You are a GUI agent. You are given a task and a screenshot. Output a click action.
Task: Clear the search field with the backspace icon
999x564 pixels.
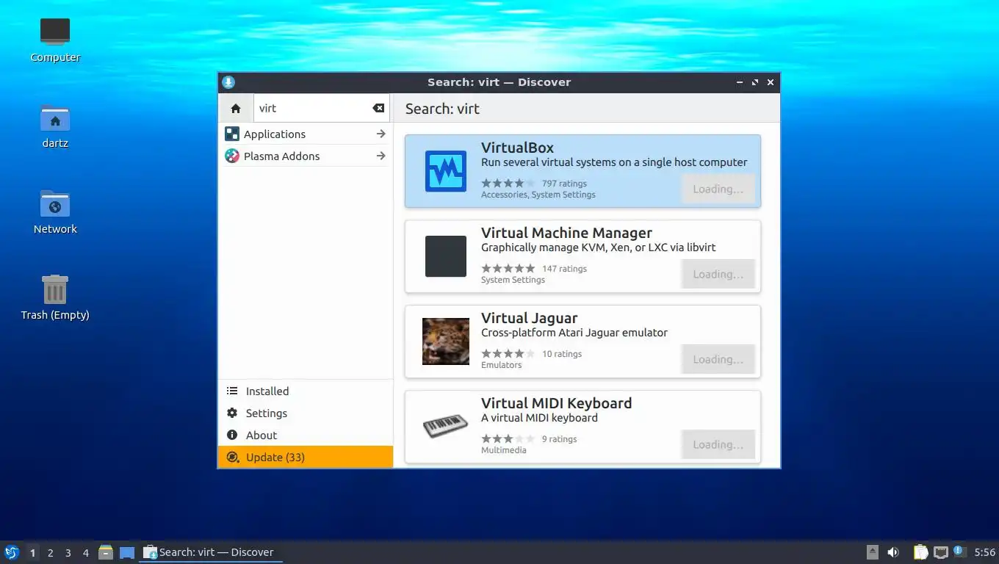(378, 108)
